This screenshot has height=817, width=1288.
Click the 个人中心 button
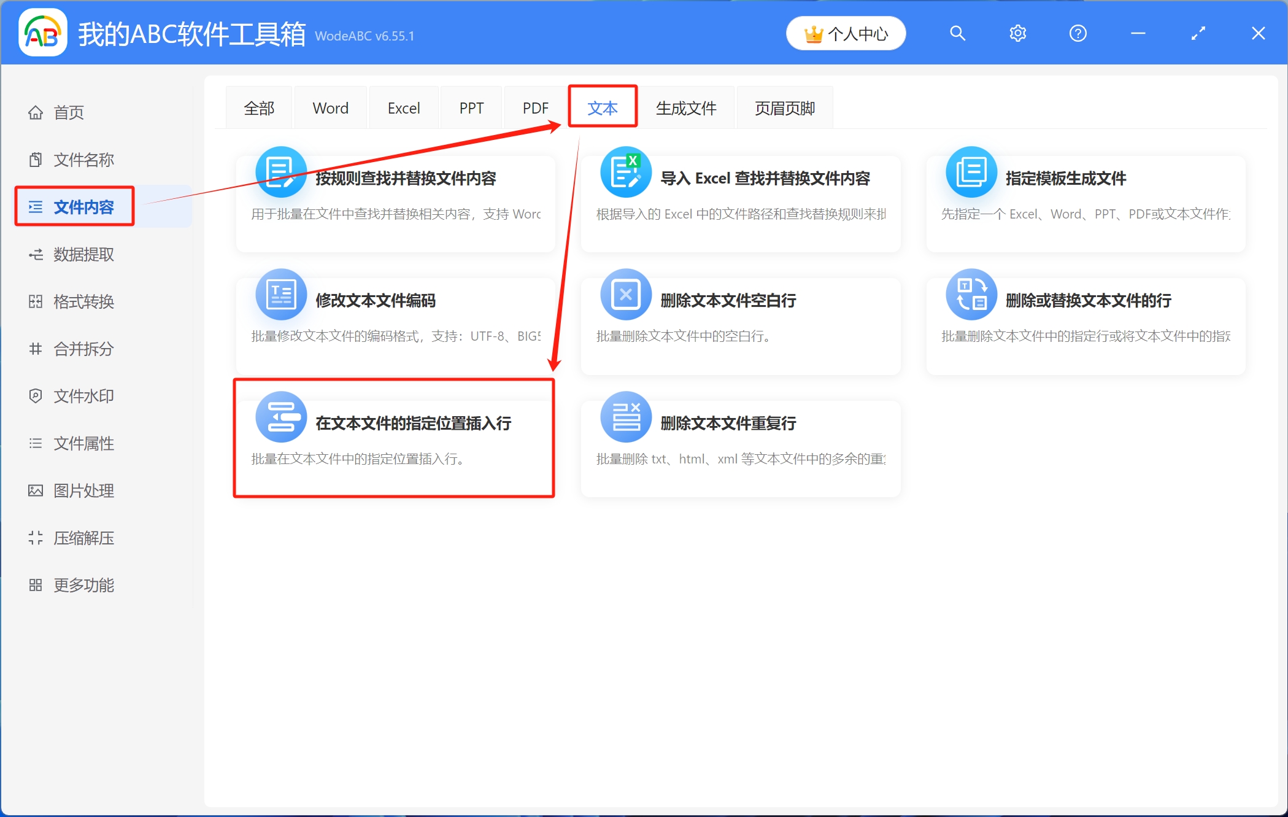click(846, 33)
